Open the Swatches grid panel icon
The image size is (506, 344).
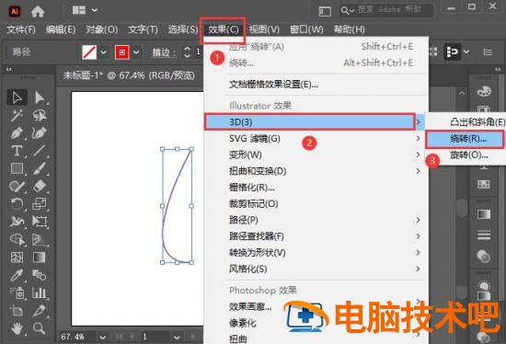point(484,184)
